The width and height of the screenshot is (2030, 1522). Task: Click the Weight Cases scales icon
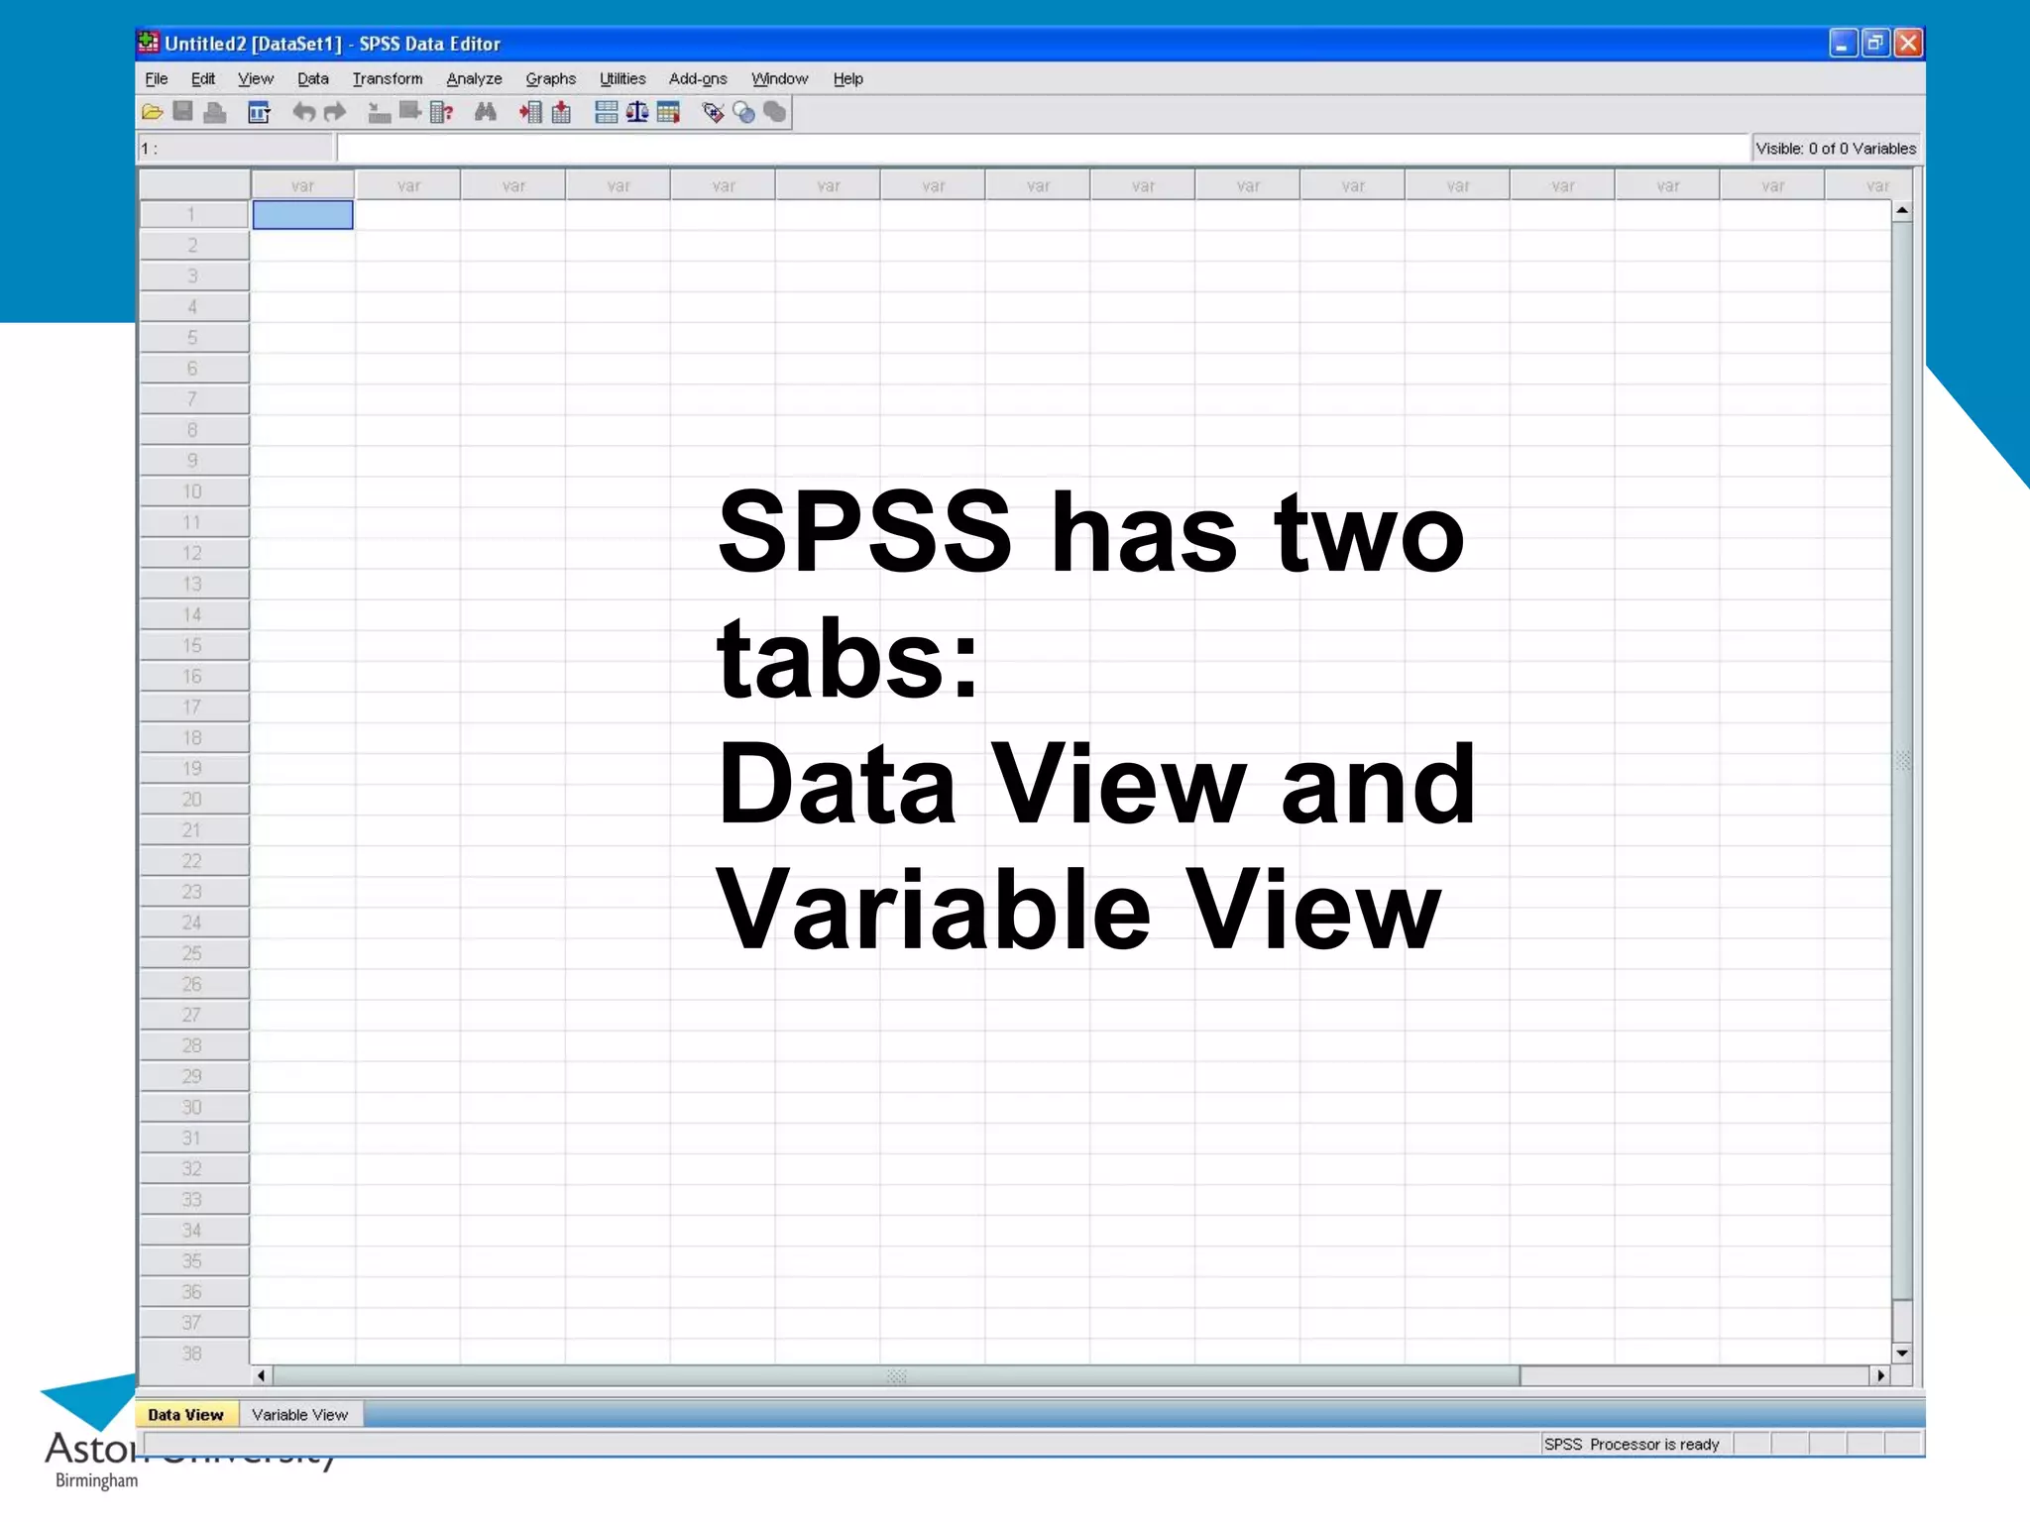pos(637,113)
